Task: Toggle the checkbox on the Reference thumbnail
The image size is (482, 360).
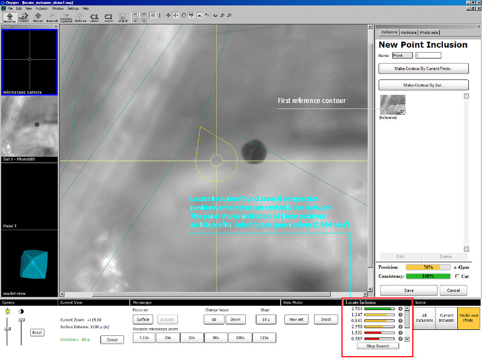Action: tap(402, 111)
